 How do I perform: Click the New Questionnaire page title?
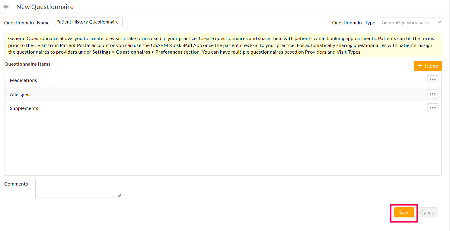tap(45, 7)
